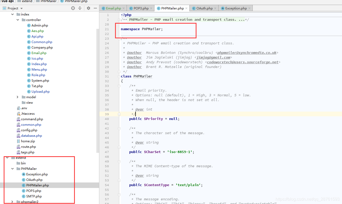Select Txt.php file
This screenshot has height=204, width=342.
tap(35, 86)
